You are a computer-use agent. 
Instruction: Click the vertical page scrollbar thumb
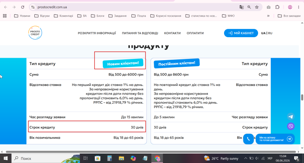coord(302,97)
